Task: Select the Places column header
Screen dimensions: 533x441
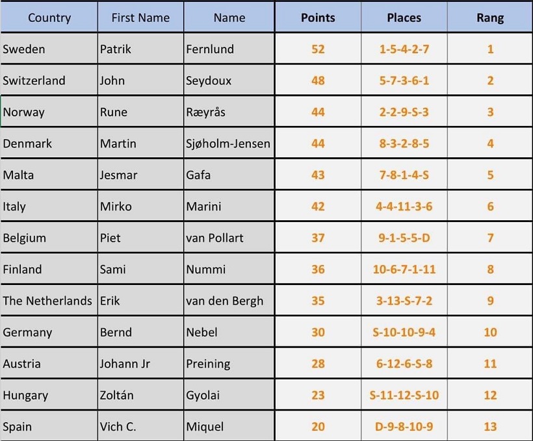Action: point(404,18)
